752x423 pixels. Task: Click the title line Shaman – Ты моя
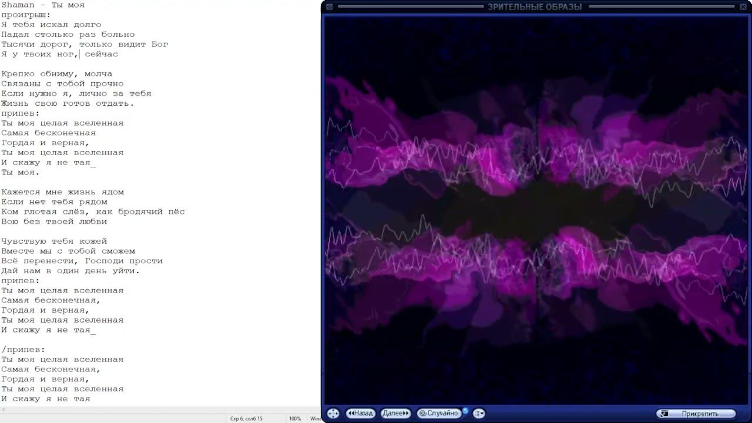point(43,5)
